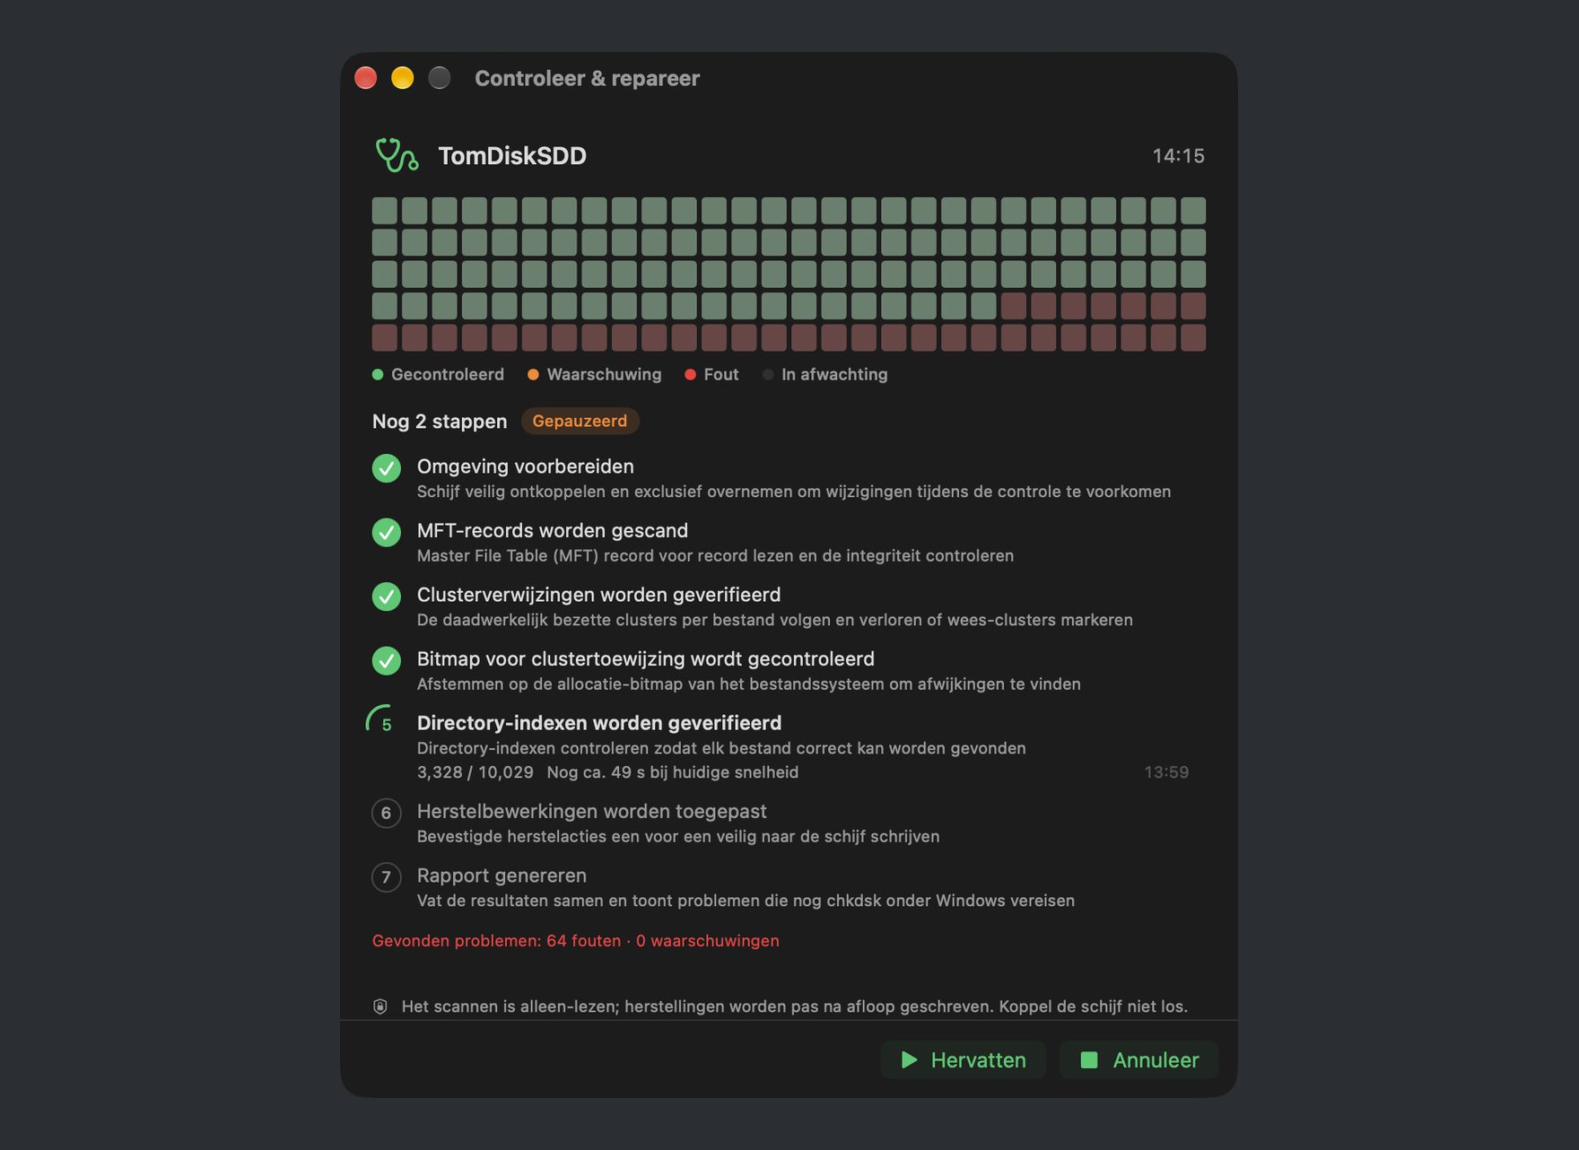Click the Gevonden problemen: 64 fouten line

coord(576,941)
